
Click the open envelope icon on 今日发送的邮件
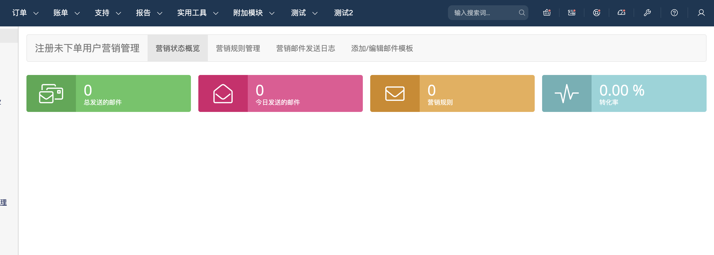click(x=223, y=93)
